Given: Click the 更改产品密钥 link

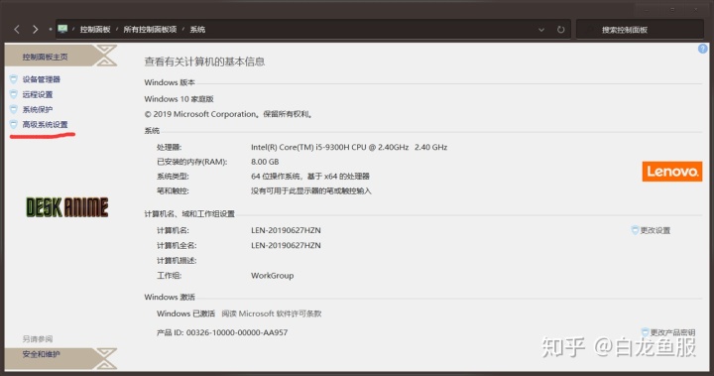Looking at the screenshot, I should click(x=672, y=332).
